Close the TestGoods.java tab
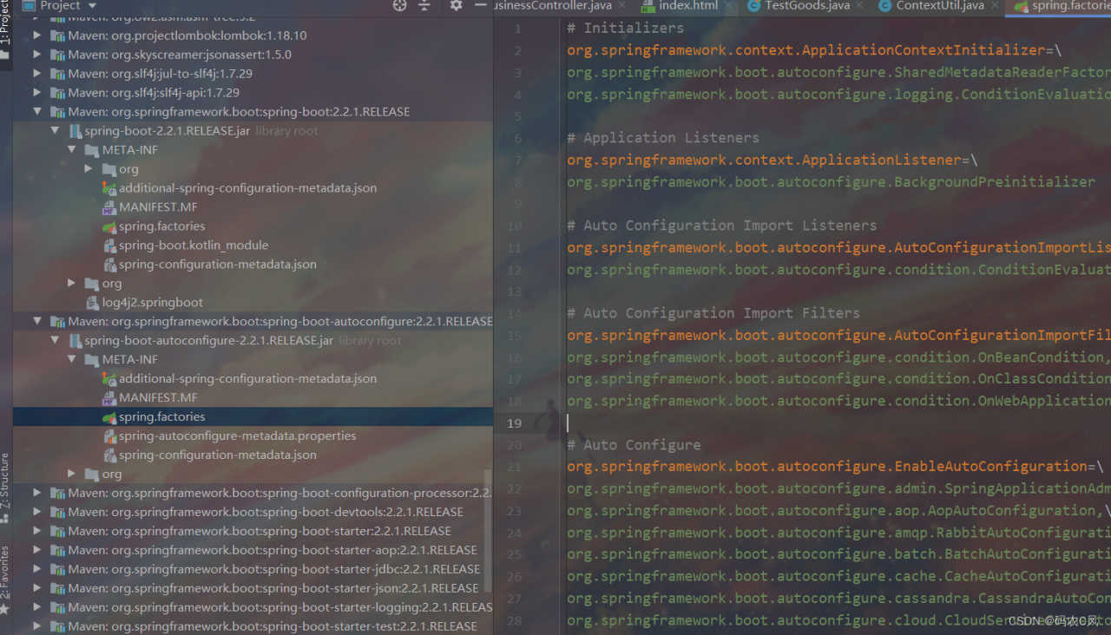The height and width of the screenshot is (635, 1111). (859, 6)
